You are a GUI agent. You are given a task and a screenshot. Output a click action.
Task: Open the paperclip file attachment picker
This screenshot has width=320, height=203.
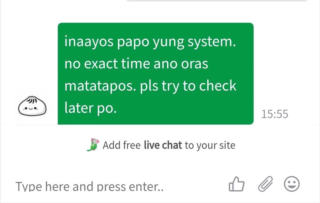[265, 184]
